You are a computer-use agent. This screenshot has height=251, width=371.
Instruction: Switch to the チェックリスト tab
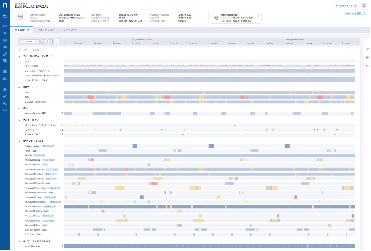click(46, 30)
